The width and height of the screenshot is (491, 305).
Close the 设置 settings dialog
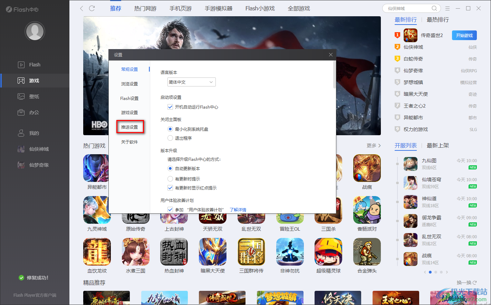click(x=331, y=55)
